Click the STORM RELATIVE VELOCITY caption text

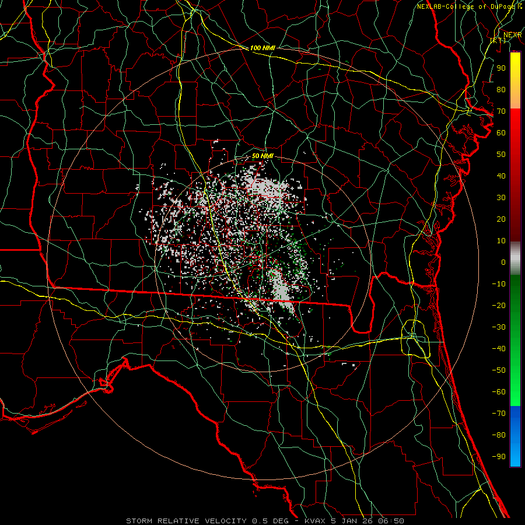(186, 521)
